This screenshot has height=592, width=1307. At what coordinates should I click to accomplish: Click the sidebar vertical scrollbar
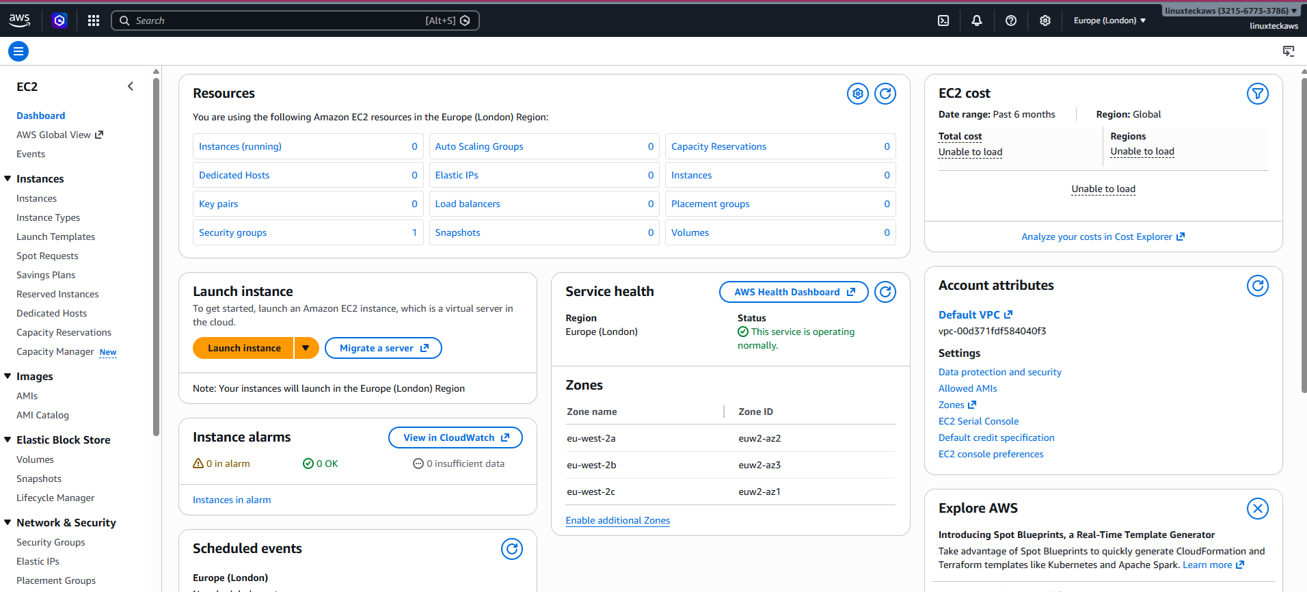157,256
